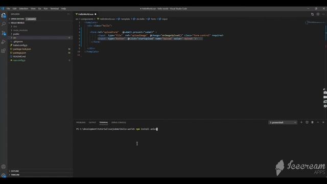Open the Go menu
327x184 pixels.
click(x=40, y=9)
